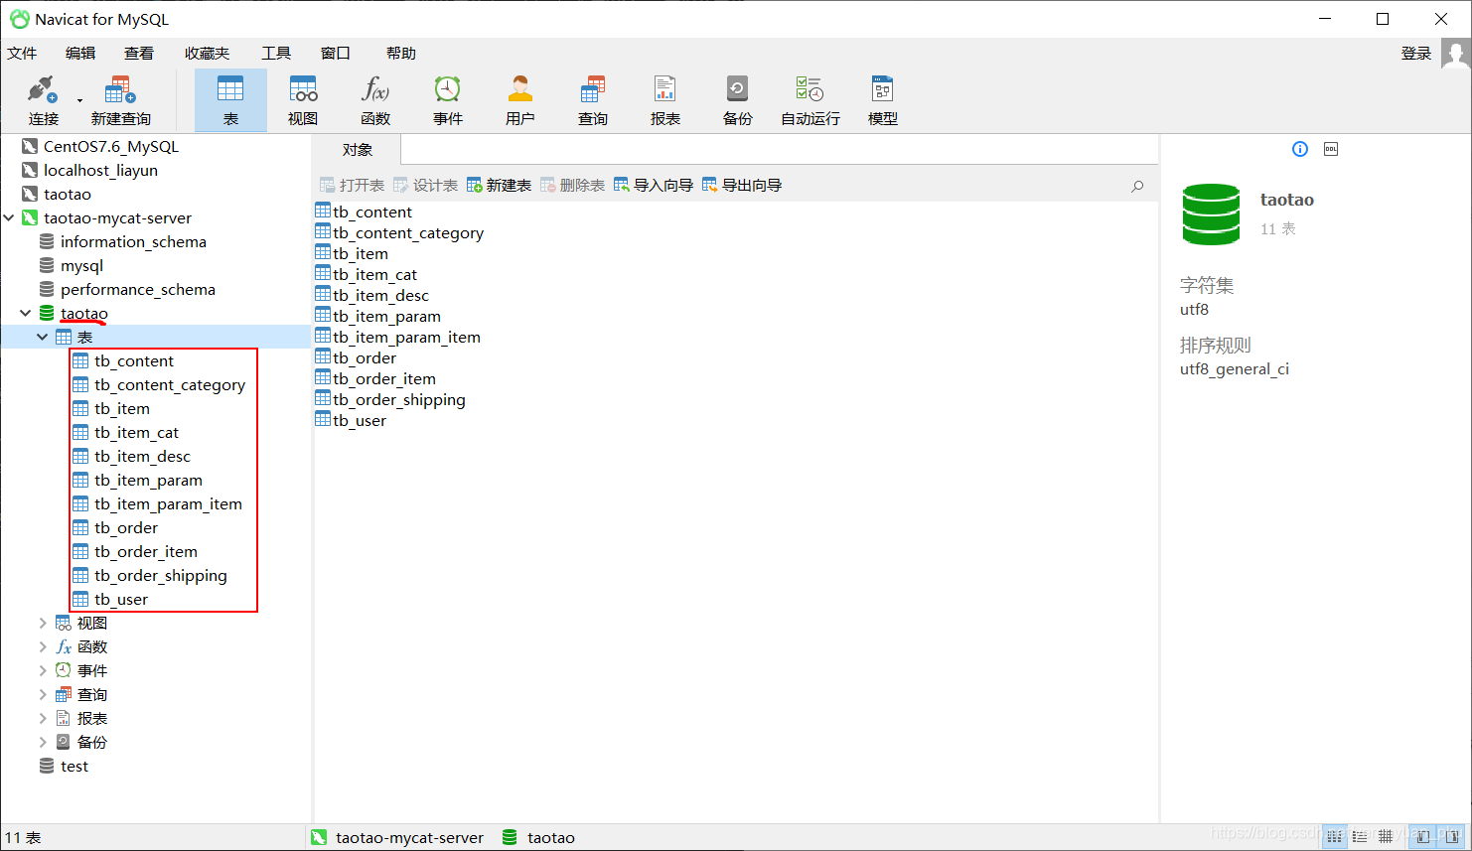Screen dimensions: 1472x851
Task: Collapse the 表 tree node
Action: pyautogui.click(x=43, y=337)
